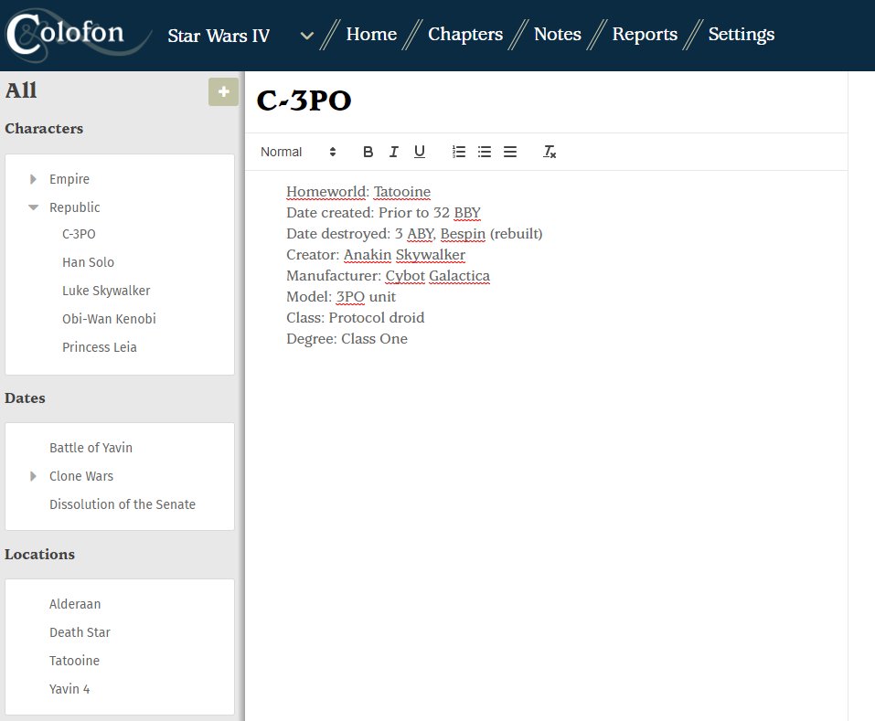Screen dimensions: 875x721
Task: Insert a bulleted list
Action: 485,152
